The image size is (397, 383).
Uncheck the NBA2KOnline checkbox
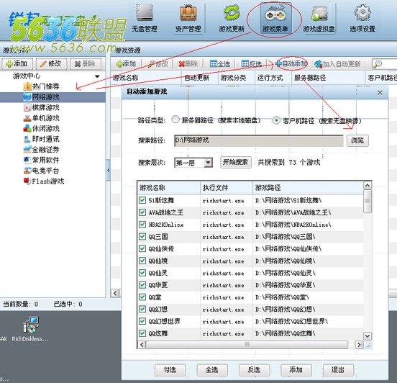(142, 225)
